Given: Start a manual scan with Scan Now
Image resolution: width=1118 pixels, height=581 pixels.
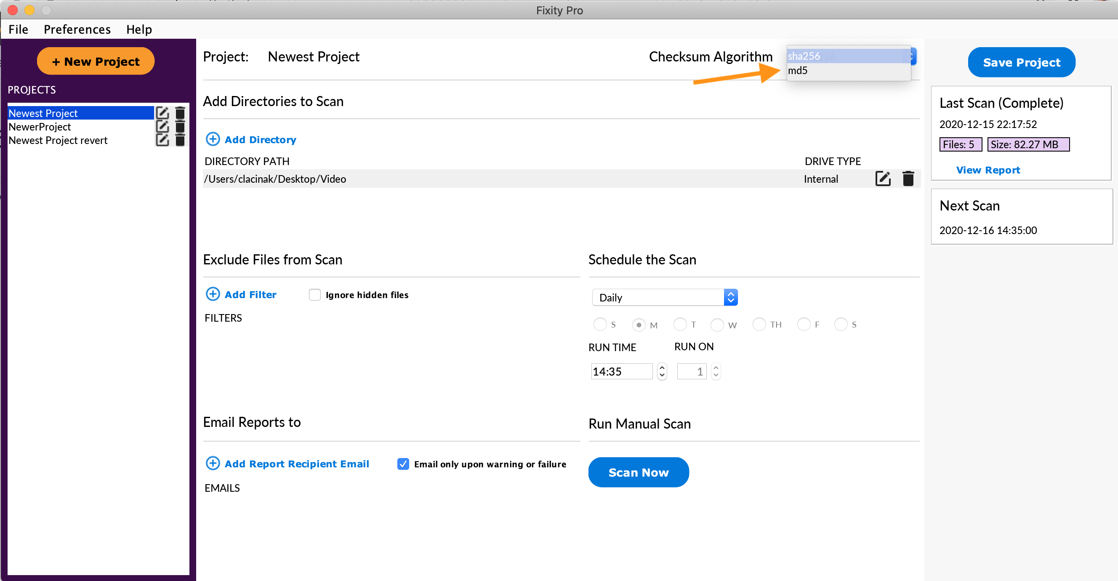Looking at the screenshot, I should (x=639, y=472).
